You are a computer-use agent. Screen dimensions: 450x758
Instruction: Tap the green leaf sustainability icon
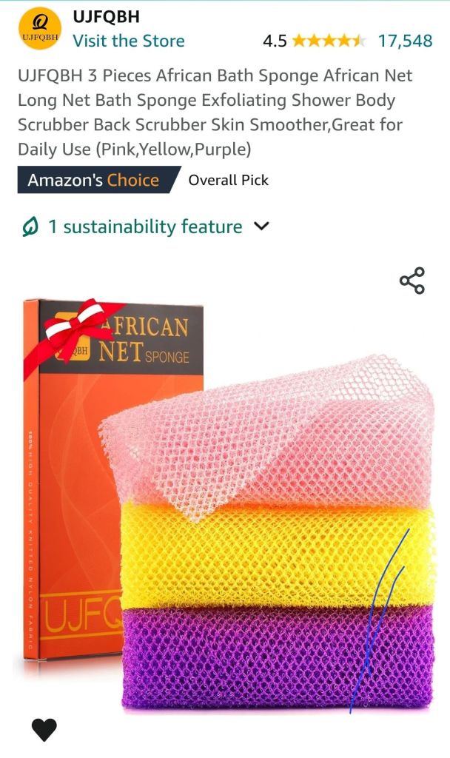coord(30,227)
